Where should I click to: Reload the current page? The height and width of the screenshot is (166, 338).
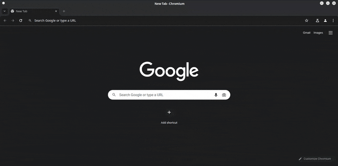[20, 21]
